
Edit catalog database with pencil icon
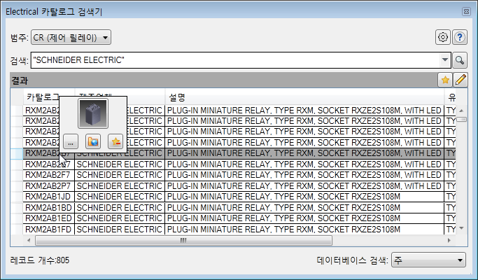pyautogui.click(x=461, y=80)
